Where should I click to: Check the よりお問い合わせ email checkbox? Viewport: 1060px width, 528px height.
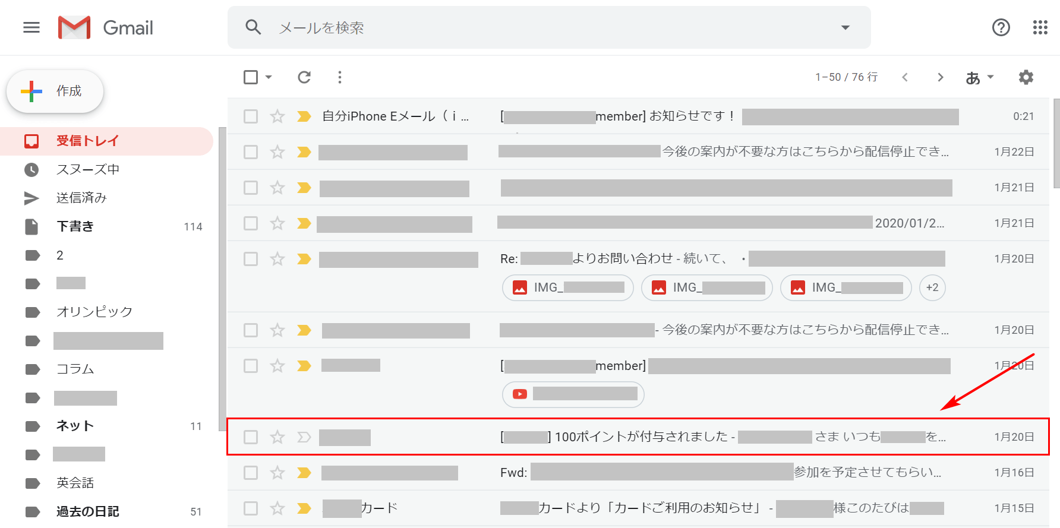[251, 259]
